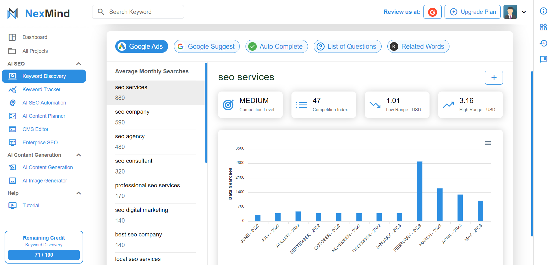Screen dimensions: 552x265
Task: Click the Competition Index list icon
Action: 302,105
